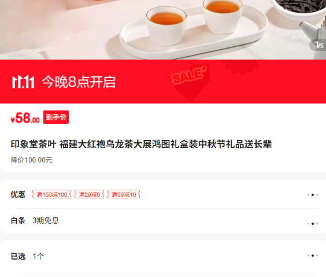Expand the 已选 row three-dot menu
Viewport: 326px width, 277px height.
click(313, 256)
